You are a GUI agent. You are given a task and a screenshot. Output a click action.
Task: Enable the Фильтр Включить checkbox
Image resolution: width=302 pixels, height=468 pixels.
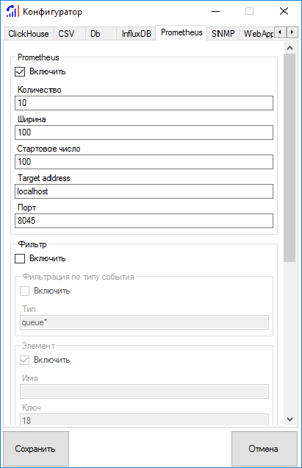pos(20,258)
